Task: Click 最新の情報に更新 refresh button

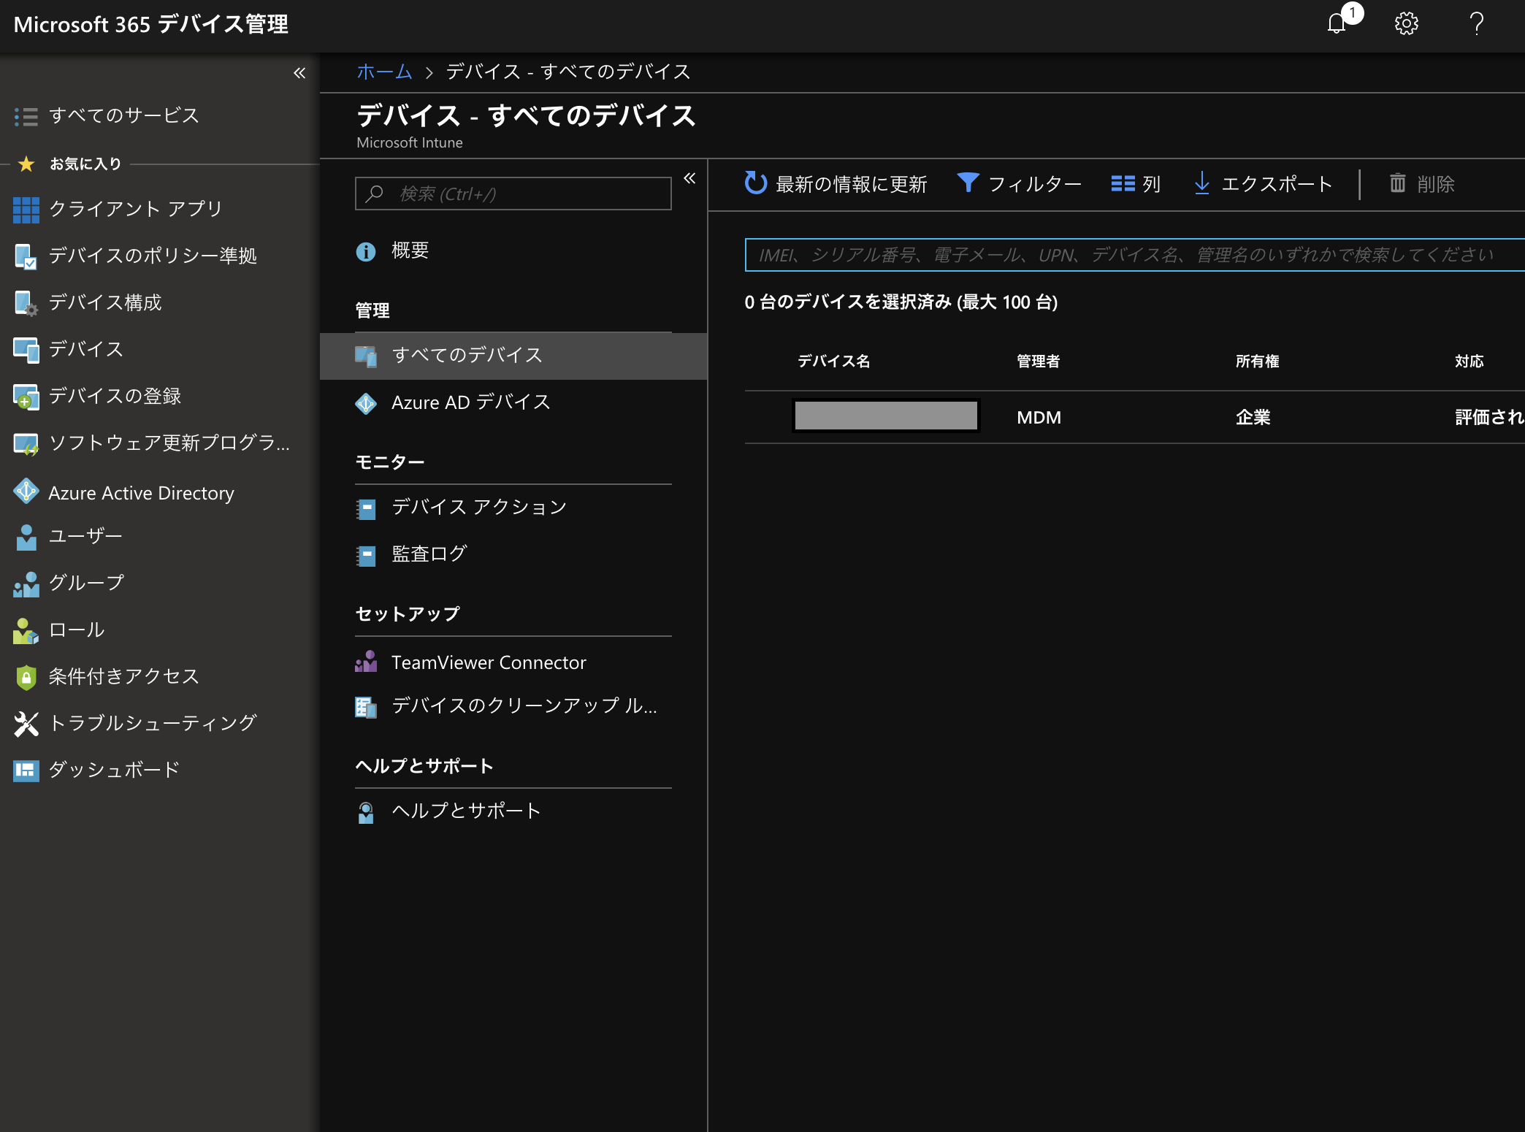Action: (836, 183)
